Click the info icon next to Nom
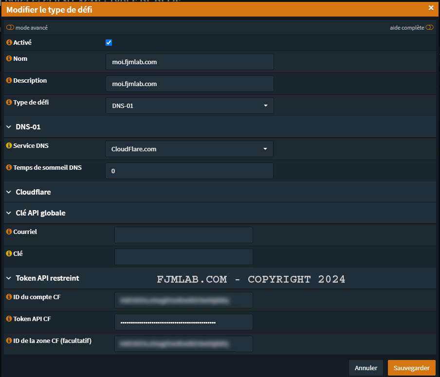This screenshot has width=440, height=377. [9, 59]
